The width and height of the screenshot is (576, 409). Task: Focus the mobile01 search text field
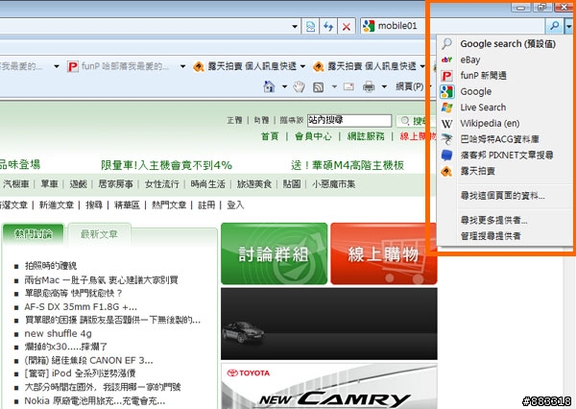click(x=459, y=26)
